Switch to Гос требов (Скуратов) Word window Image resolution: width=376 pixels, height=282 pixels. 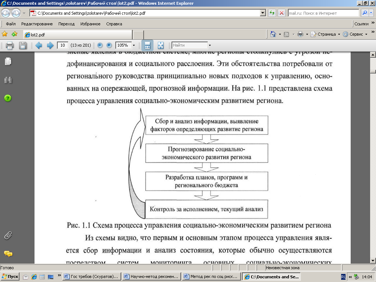(x=91, y=277)
